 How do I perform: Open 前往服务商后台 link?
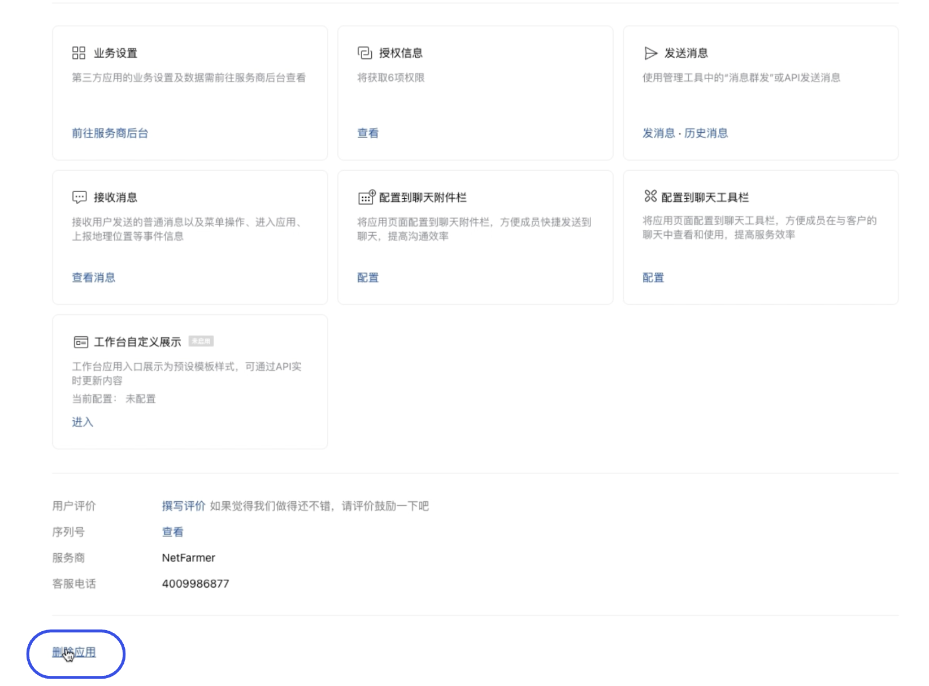pyautogui.click(x=110, y=133)
